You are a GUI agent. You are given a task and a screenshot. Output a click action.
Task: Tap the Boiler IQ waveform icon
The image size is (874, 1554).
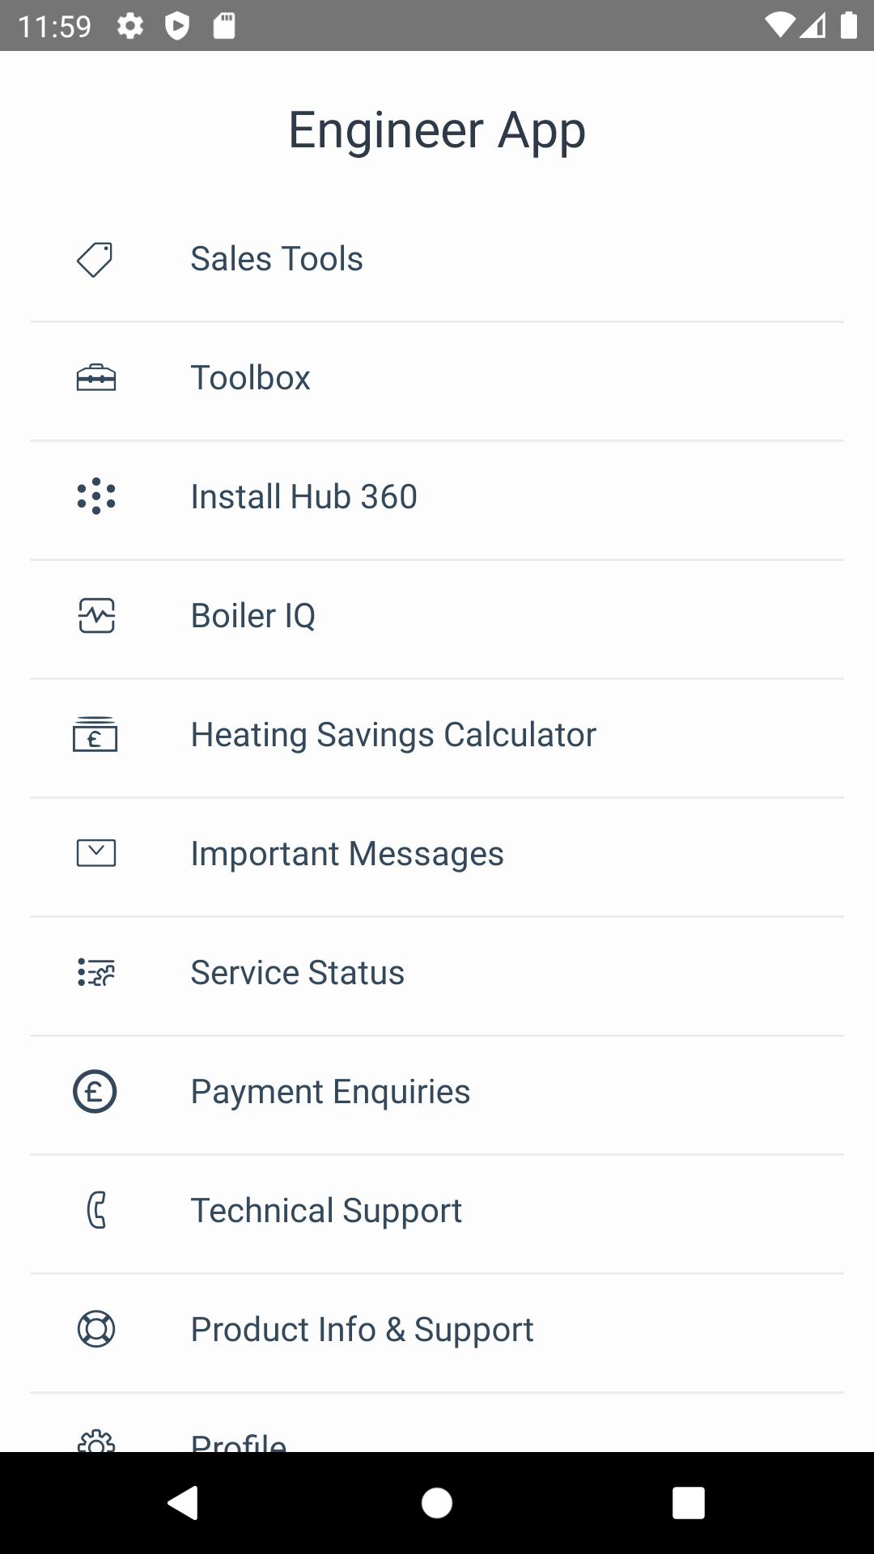(96, 615)
